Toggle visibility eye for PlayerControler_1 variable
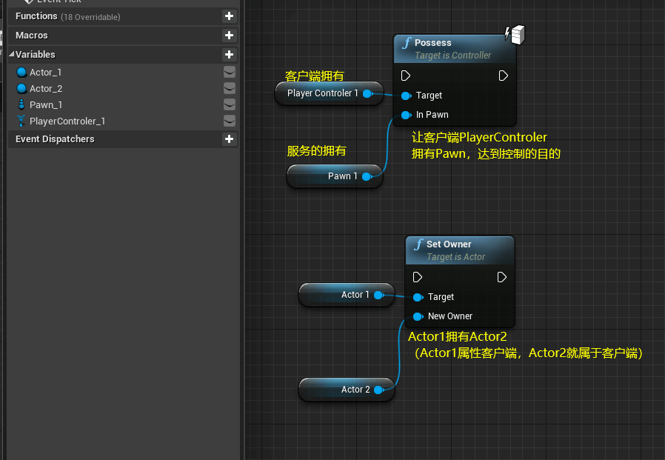 click(x=229, y=121)
